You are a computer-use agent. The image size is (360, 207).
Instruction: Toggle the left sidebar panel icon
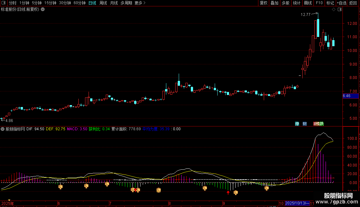click(3, 3)
